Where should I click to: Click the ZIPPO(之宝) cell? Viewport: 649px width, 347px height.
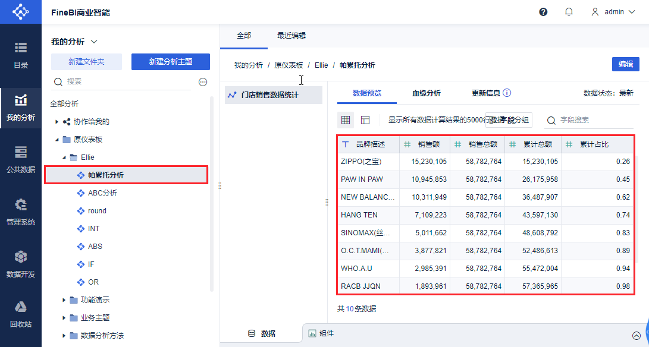pos(368,161)
